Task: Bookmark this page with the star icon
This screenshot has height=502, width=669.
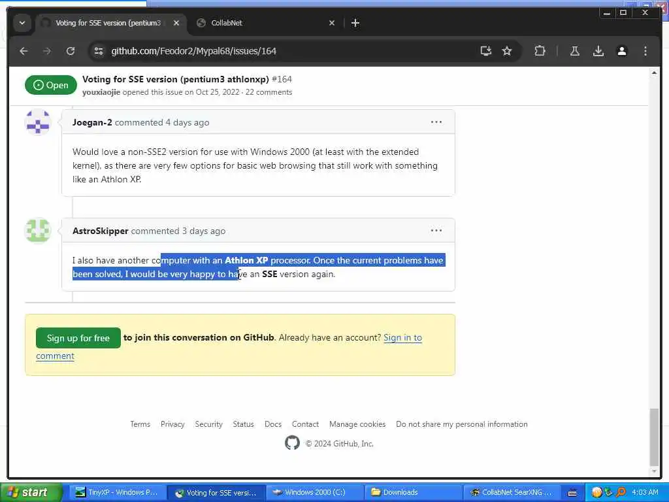Action: pyautogui.click(x=507, y=51)
